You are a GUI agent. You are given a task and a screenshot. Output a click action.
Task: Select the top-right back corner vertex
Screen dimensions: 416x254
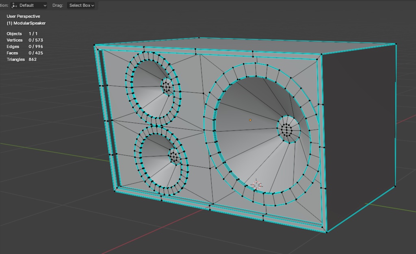(x=396, y=44)
